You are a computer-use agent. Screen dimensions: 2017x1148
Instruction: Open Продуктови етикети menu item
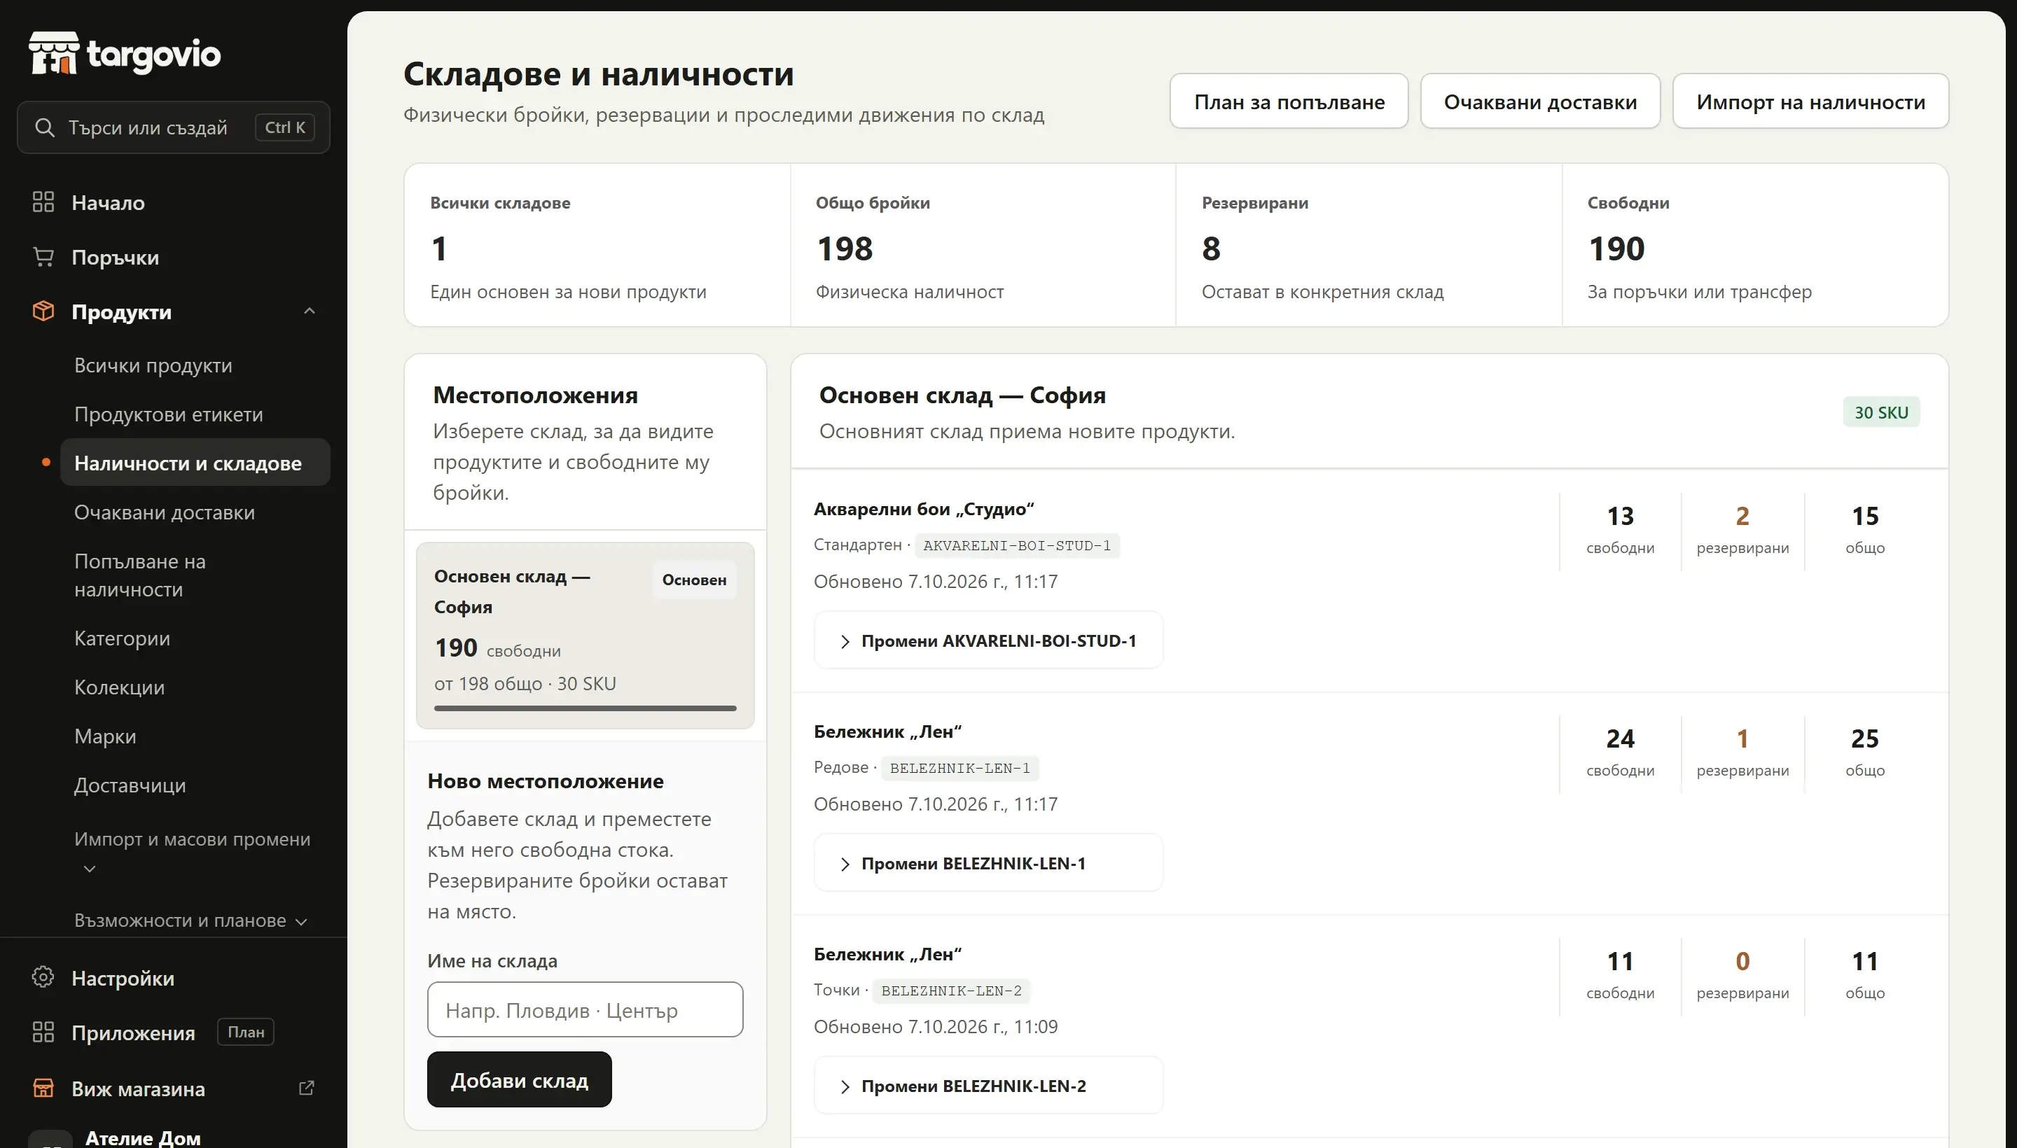pyautogui.click(x=168, y=414)
